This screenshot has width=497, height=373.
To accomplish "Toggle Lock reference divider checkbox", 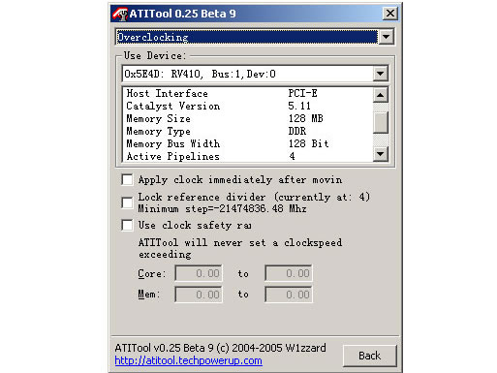I will [127, 202].
